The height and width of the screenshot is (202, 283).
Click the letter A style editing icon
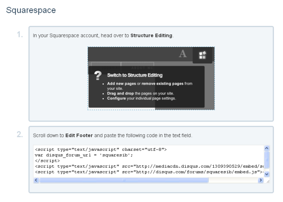pos(184,54)
